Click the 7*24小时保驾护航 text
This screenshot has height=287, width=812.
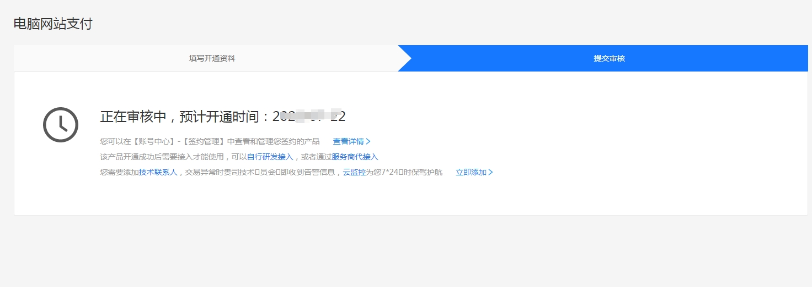(412, 172)
